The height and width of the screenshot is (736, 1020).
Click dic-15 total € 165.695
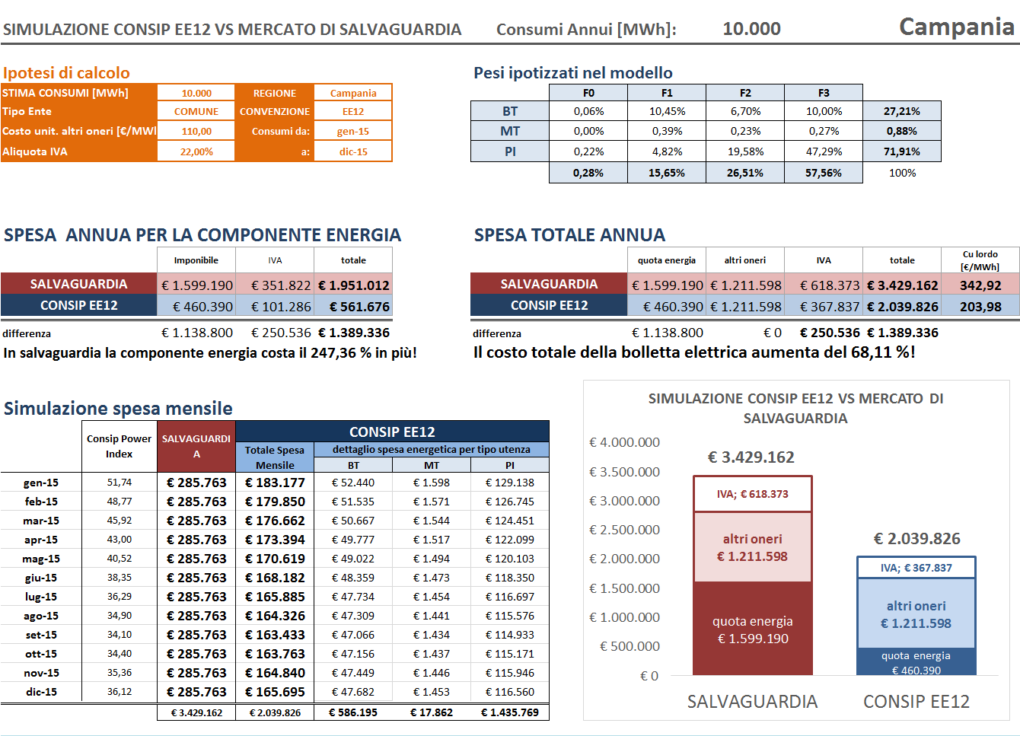click(x=275, y=692)
